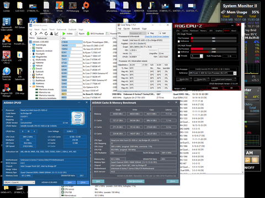This screenshot has height=198, width=265.
Task: Click OK in the ROG CPU-Z window
Action: (231, 88)
